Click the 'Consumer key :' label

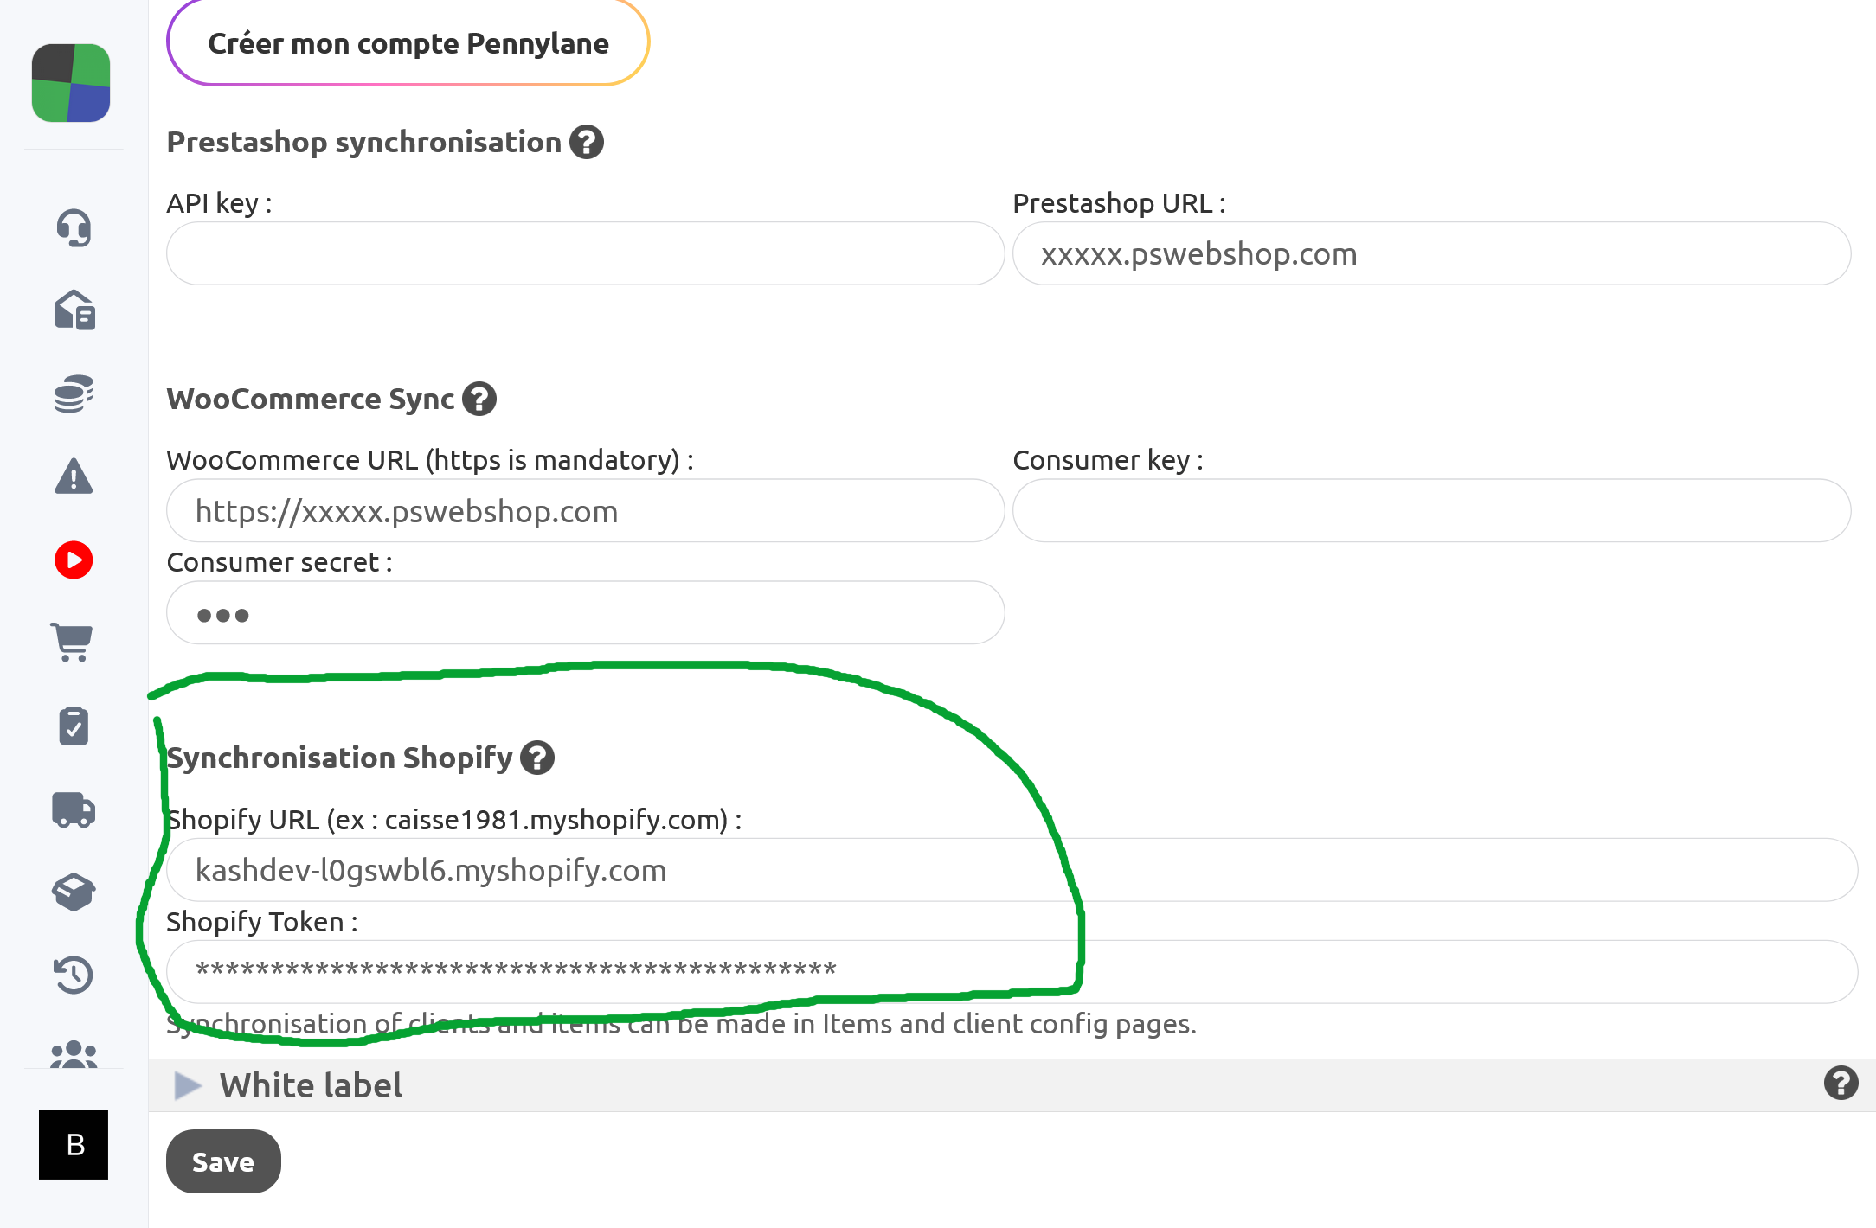point(1108,460)
